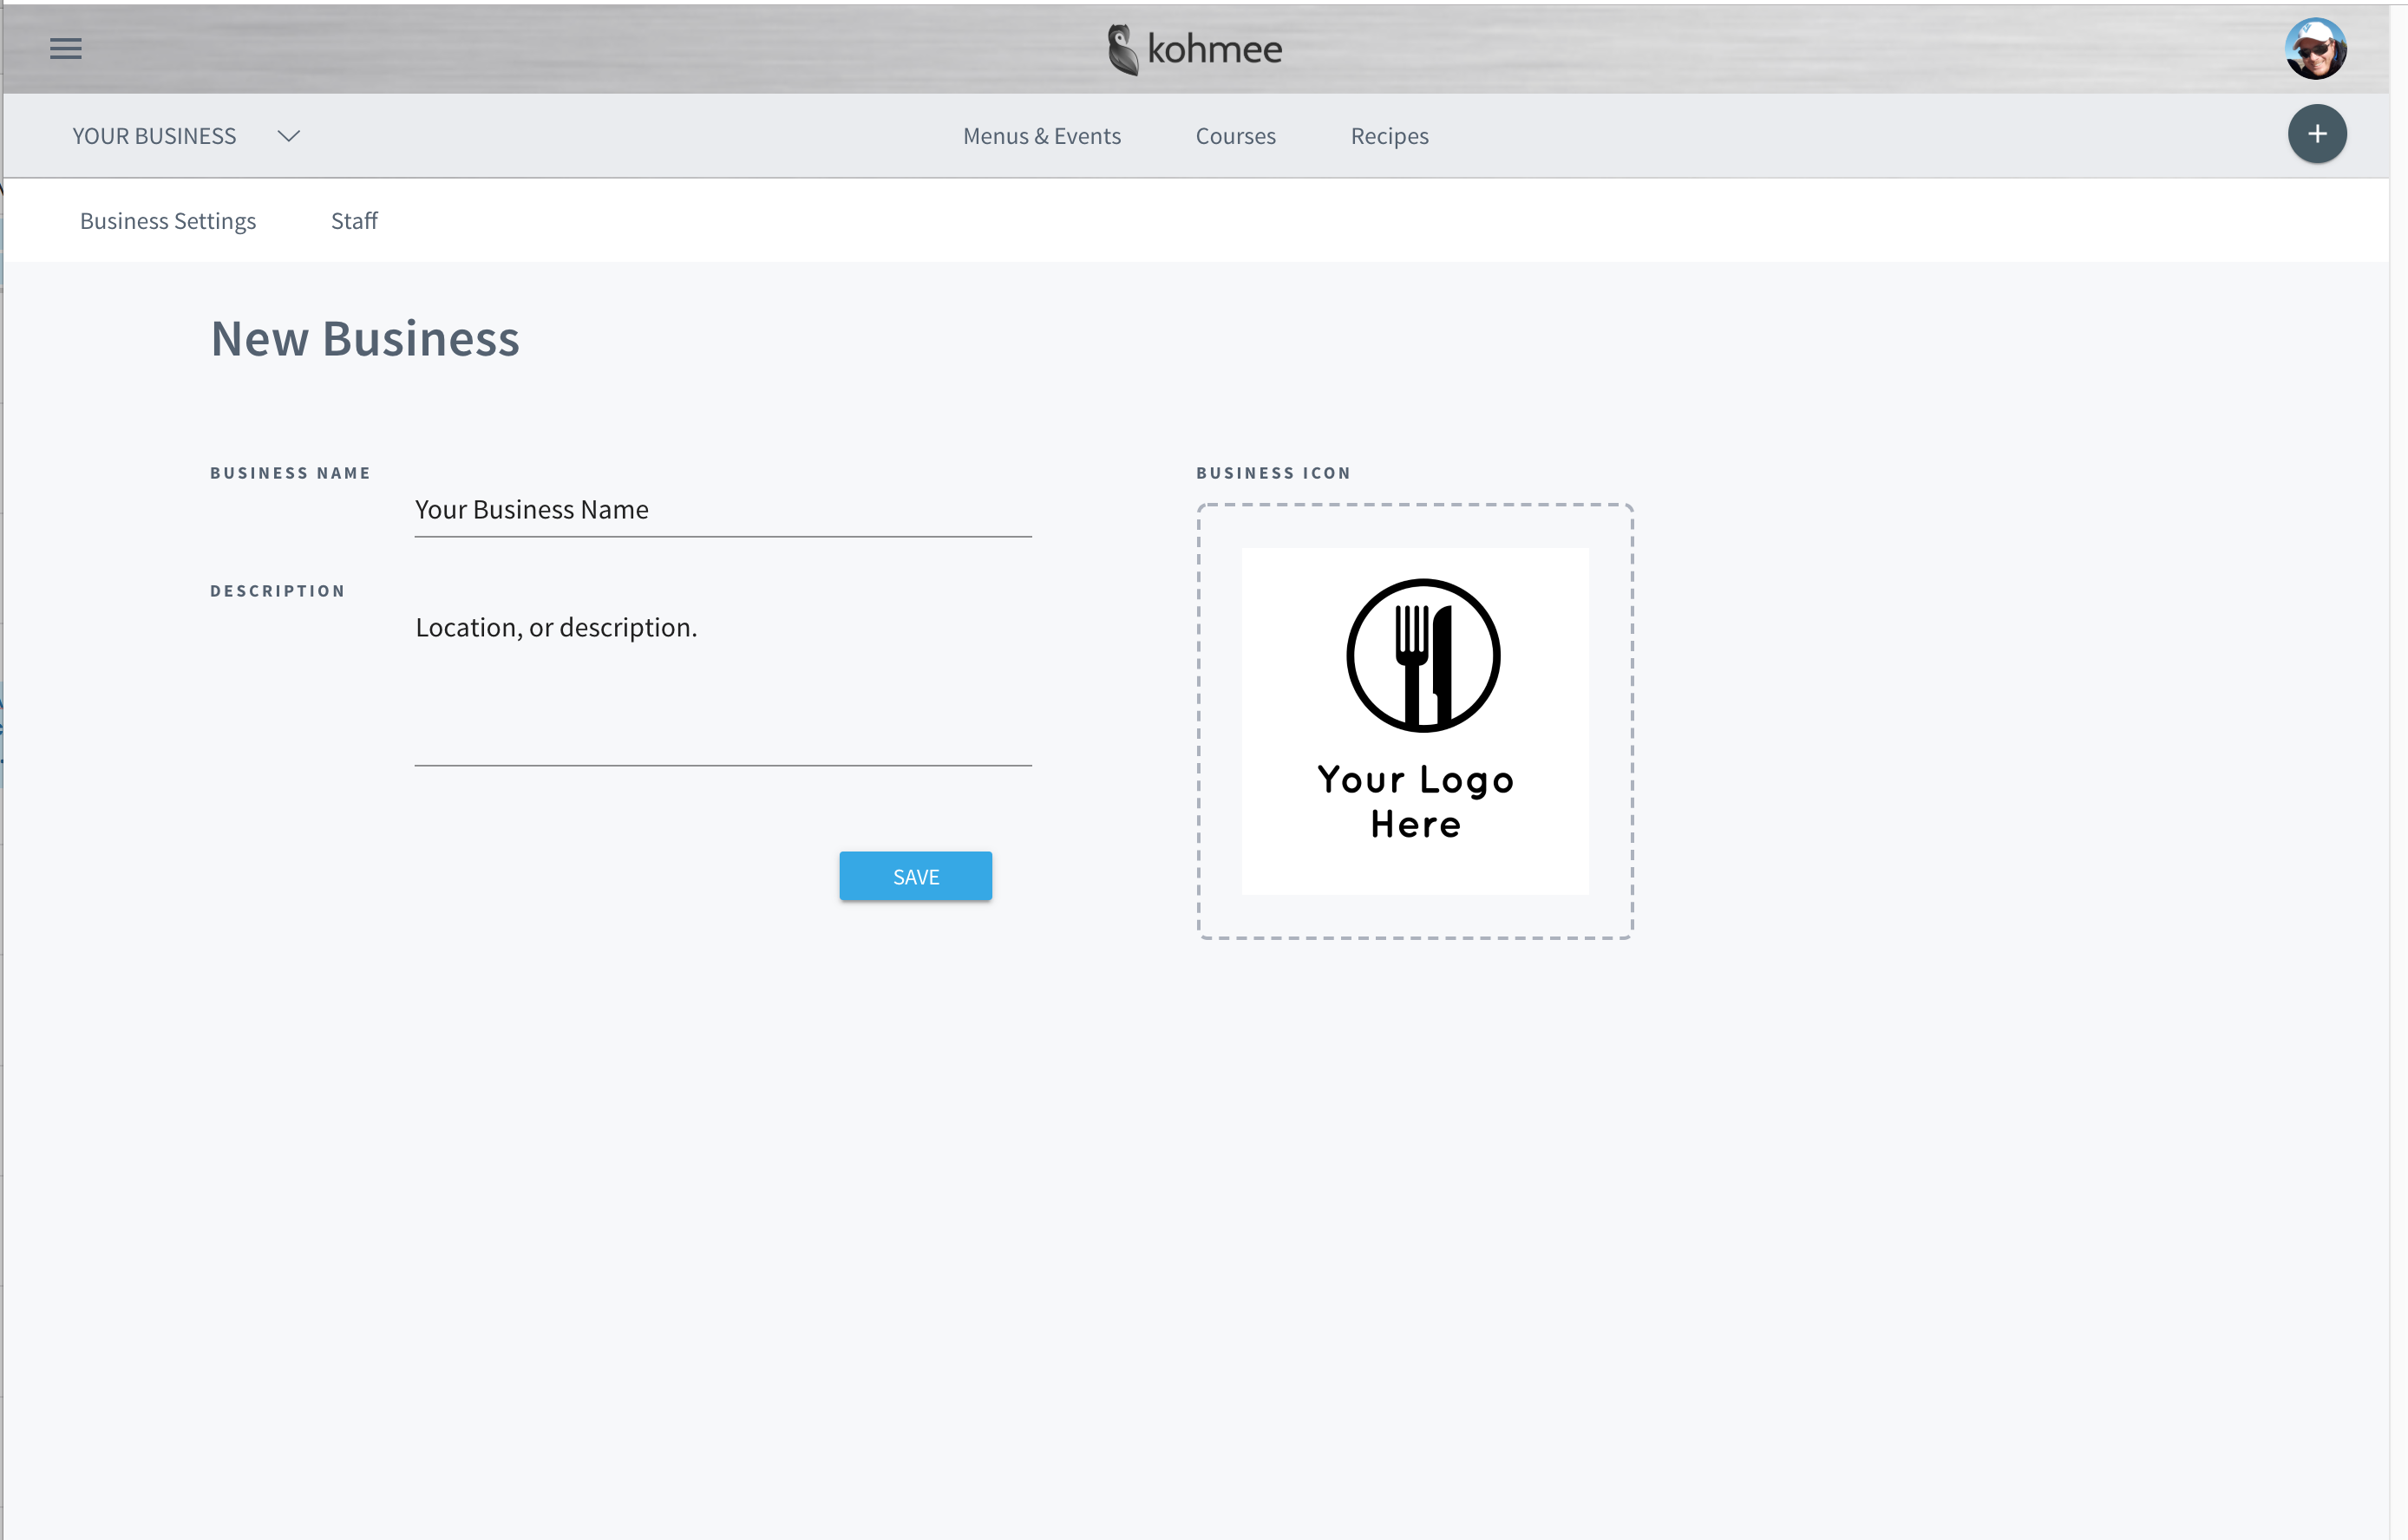Click the fork and knife logo graphic
Viewport: 2408px width, 1540px height.
[x=1423, y=656]
